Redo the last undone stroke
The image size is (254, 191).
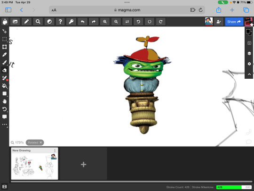[94, 22]
